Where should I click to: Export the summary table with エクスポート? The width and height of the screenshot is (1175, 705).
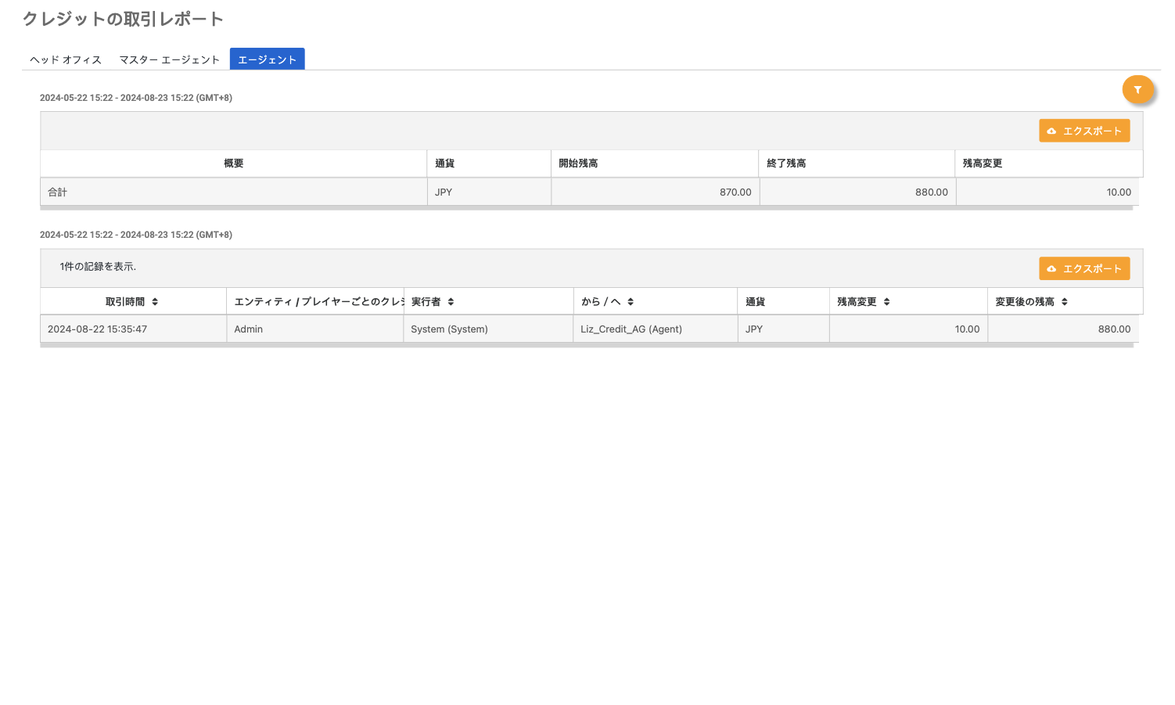pyautogui.click(x=1083, y=131)
